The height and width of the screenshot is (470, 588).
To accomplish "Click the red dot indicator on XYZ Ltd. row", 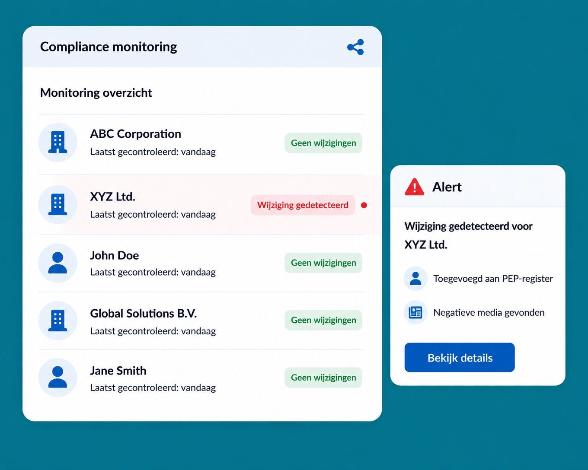I will coord(364,205).
